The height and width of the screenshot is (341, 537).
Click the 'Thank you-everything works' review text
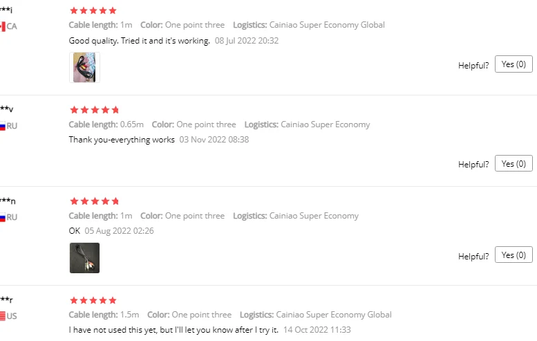coord(122,140)
